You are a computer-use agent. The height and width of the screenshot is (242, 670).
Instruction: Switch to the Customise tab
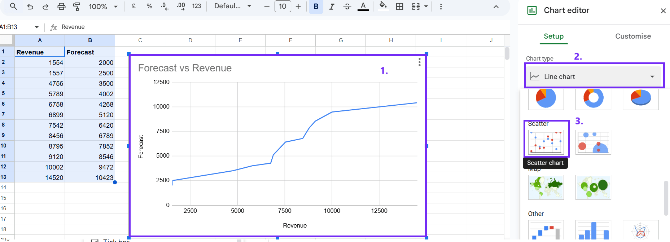(633, 36)
